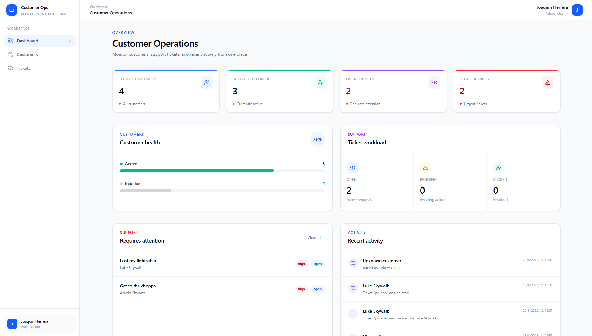
Task: Click the Workspace breadcrumb label
Action: tap(99, 7)
